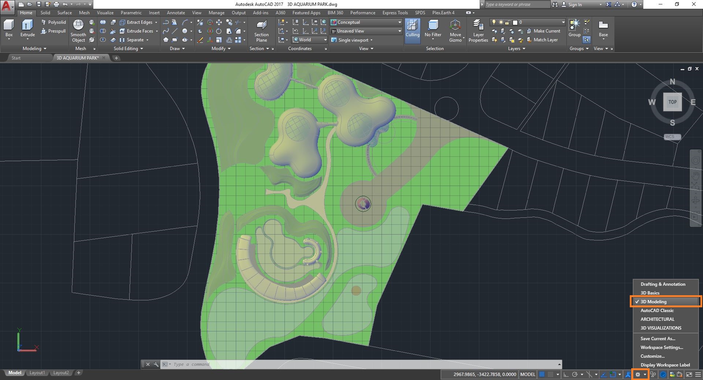Activate the Smooth Object mesh tool

click(78, 31)
